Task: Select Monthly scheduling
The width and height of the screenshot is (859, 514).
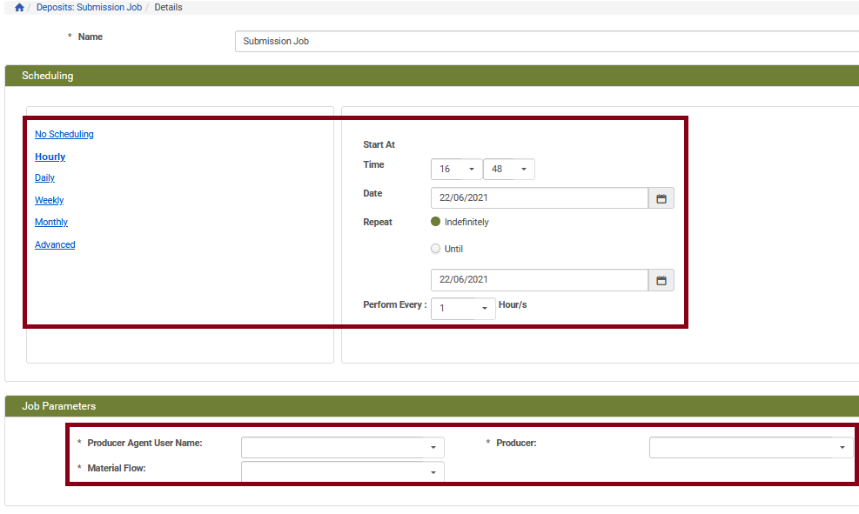Action: click(x=51, y=222)
